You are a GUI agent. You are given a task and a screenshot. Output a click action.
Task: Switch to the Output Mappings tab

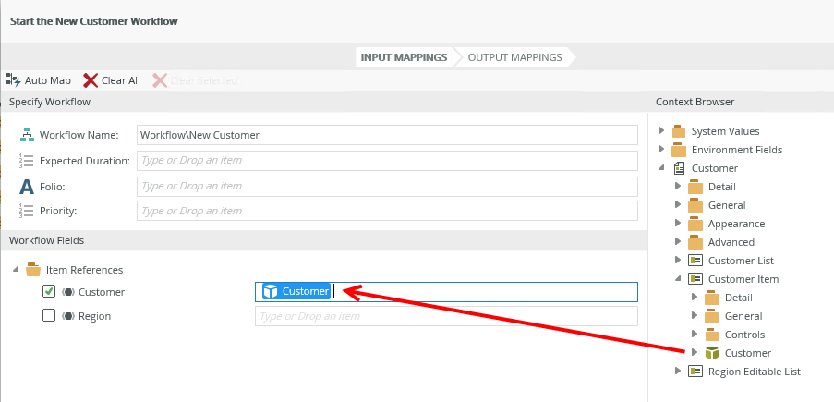(x=514, y=57)
